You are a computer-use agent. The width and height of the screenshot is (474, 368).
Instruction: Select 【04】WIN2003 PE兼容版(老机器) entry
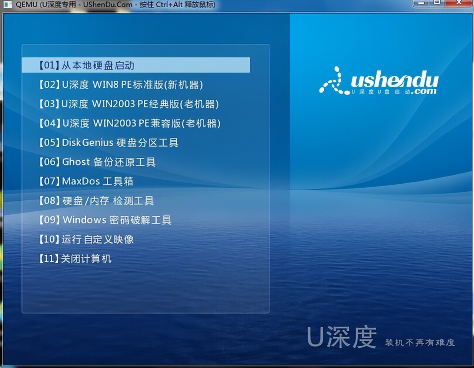click(x=130, y=123)
